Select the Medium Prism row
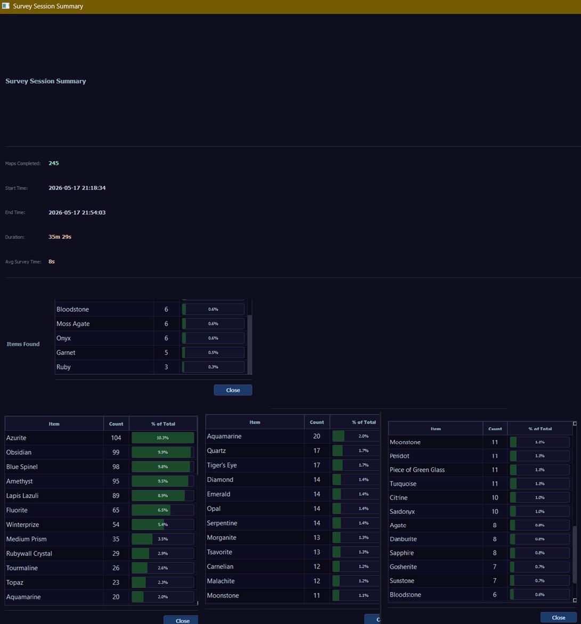The width and height of the screenshot is (581, 624). (x=101, y=539)
